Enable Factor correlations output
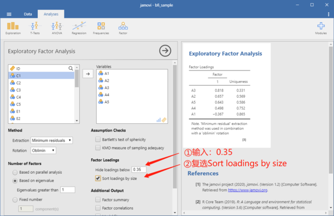Screen dimensions: 334x216 coord(98,208)
